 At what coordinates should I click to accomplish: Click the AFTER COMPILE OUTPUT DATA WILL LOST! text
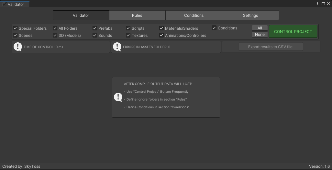pos(158,84)
